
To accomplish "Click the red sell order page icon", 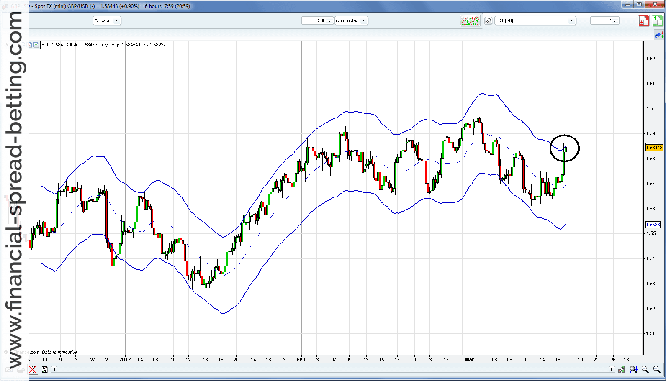I will (644, 20).
